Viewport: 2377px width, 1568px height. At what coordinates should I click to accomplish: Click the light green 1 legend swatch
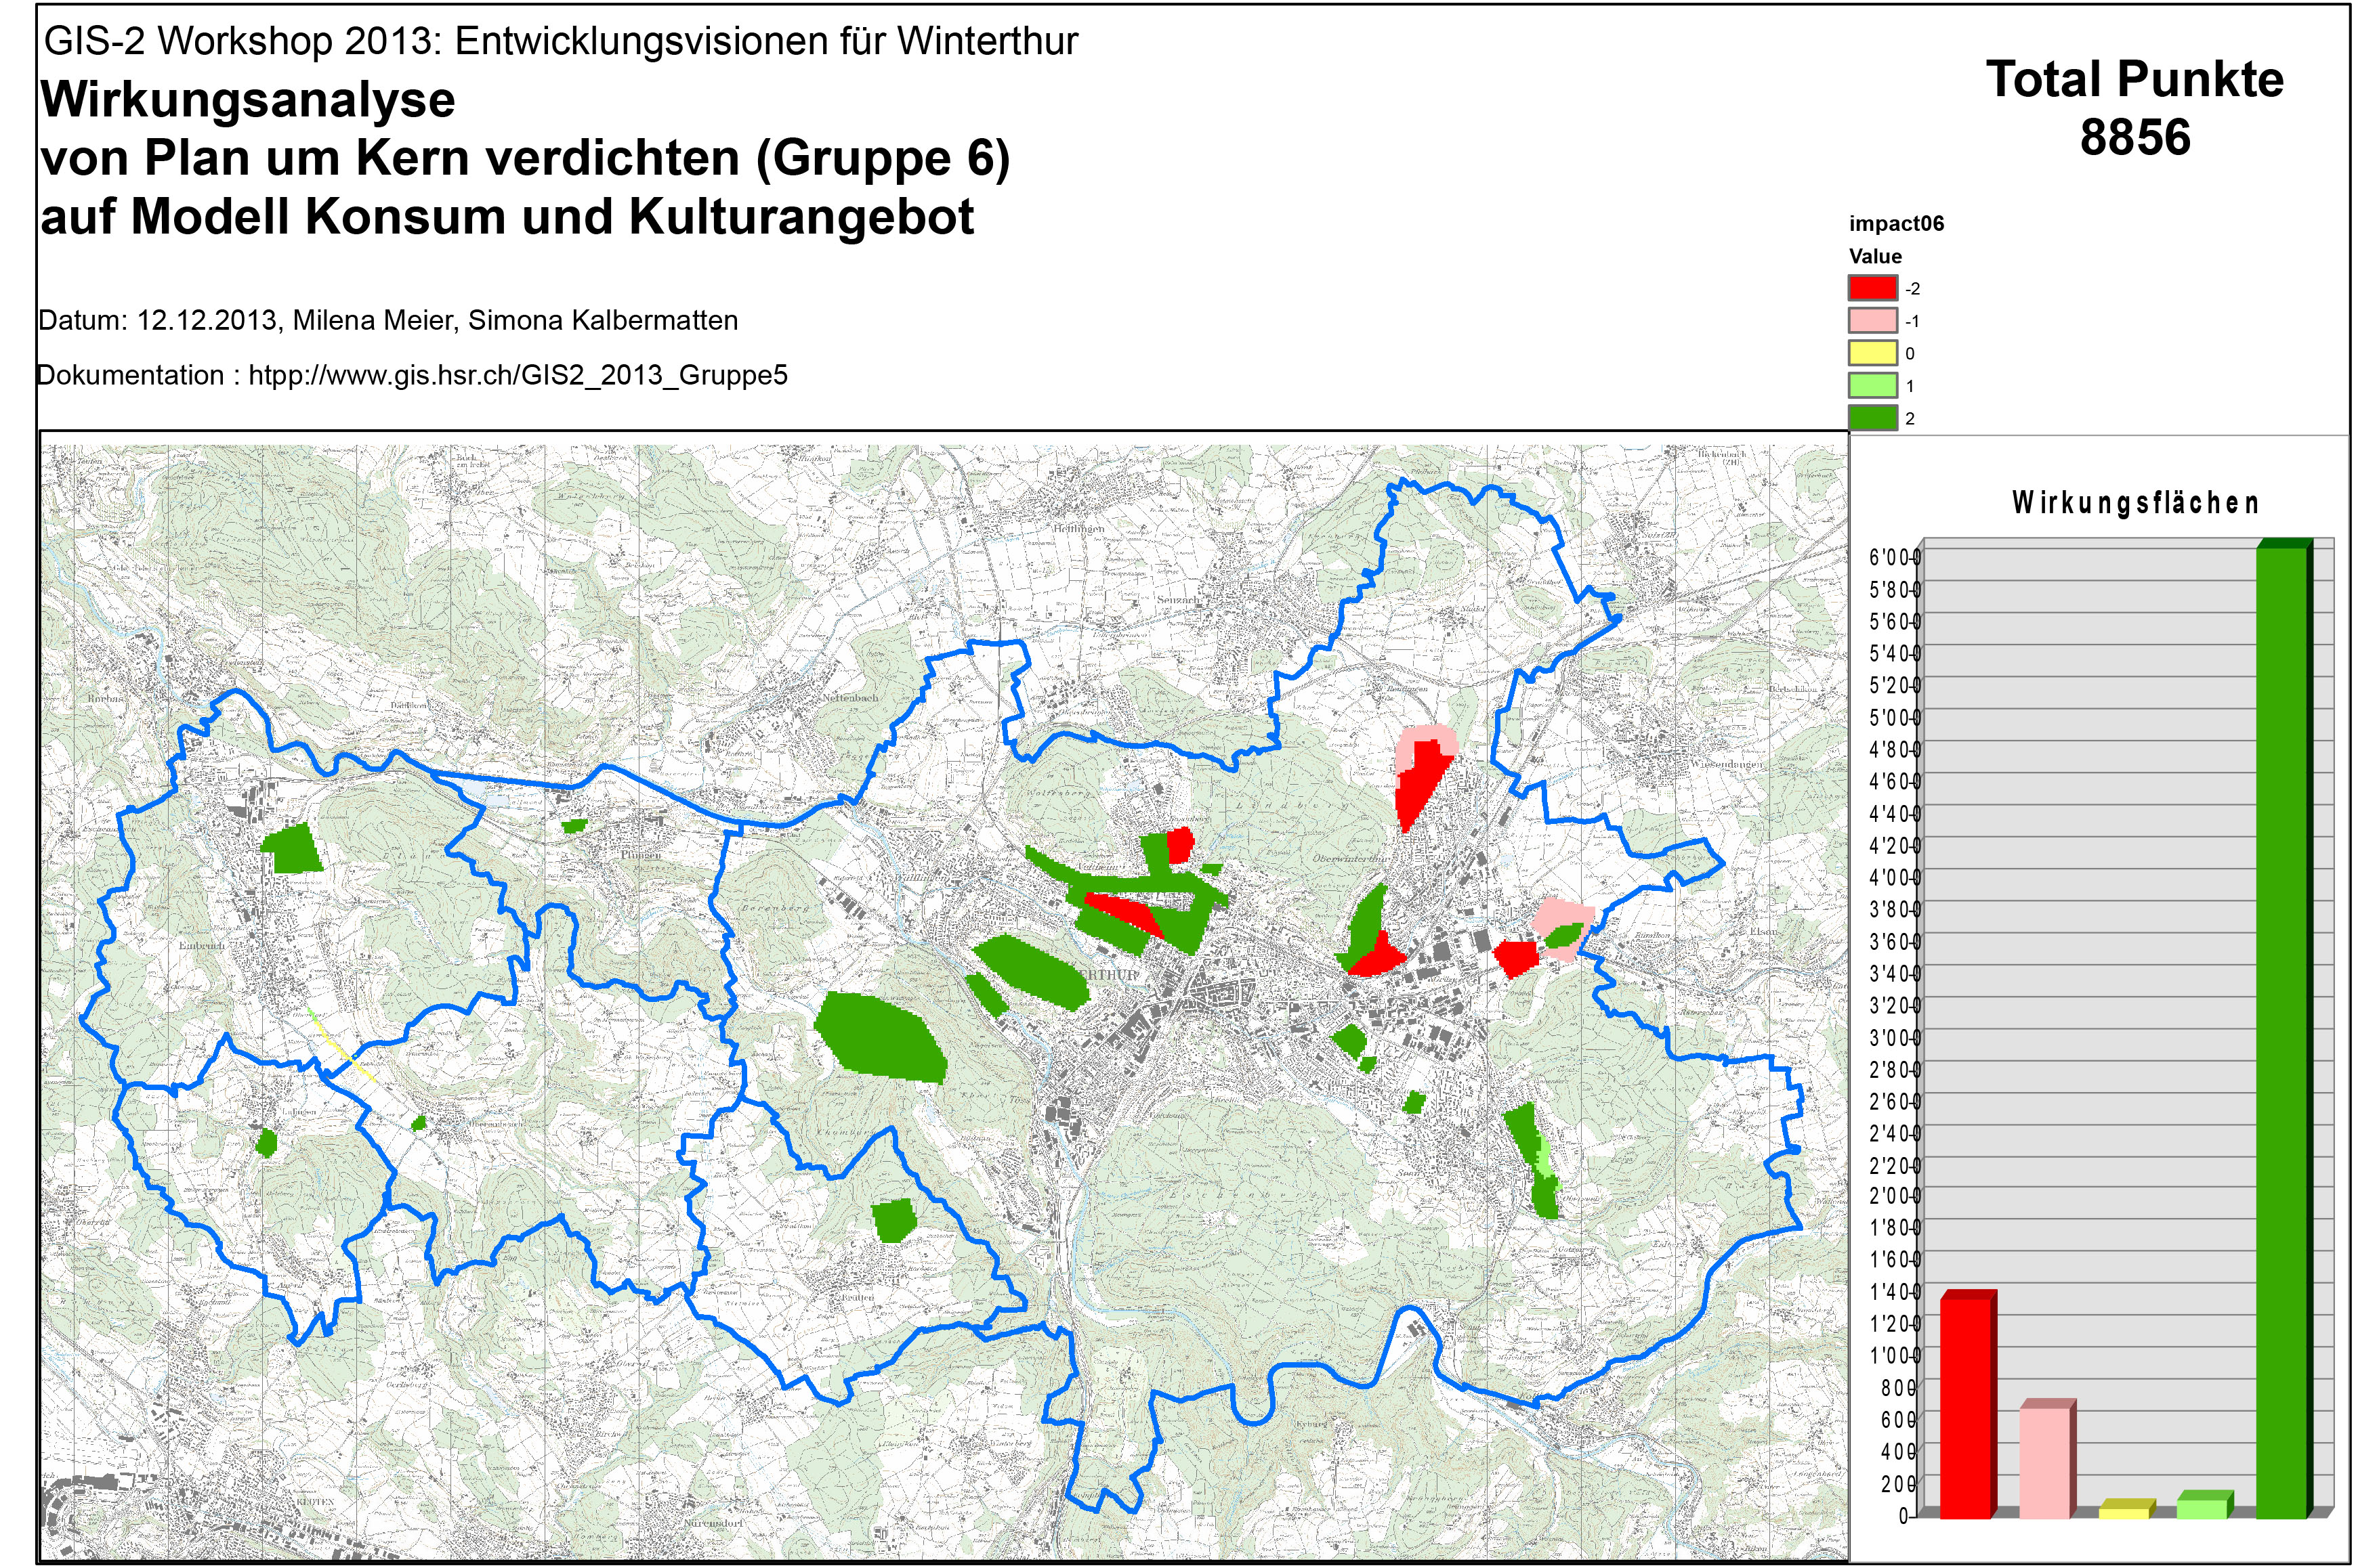coord(1872,386)
